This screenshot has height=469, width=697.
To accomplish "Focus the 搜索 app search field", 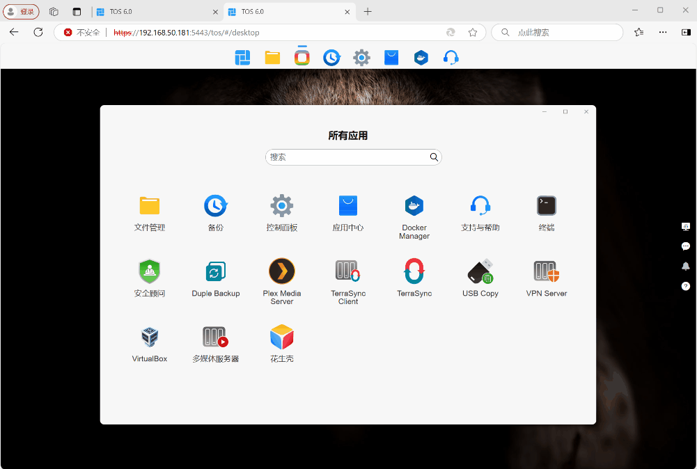I will click(x=354, y=157).
